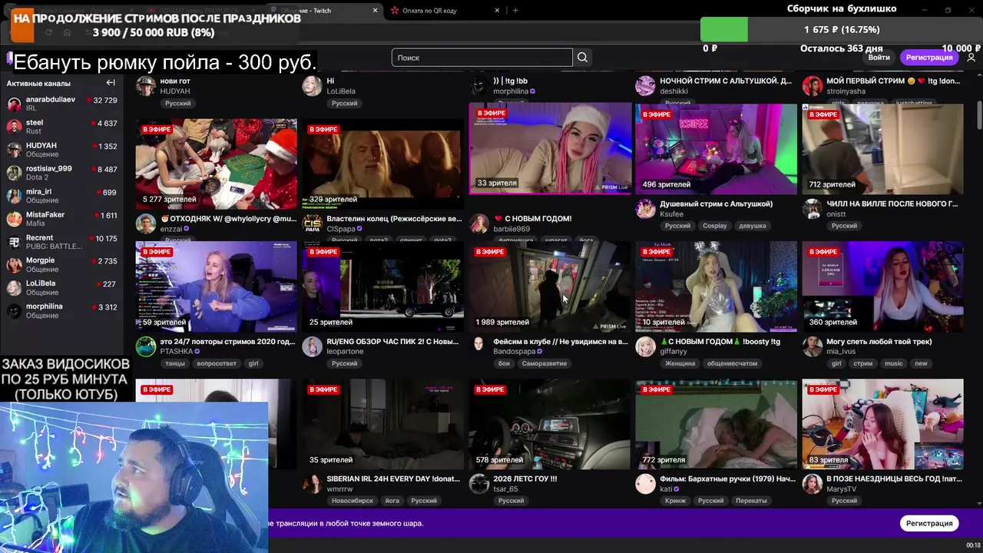
Task: Open anarabdullaev channel in sidebar
Action: click(61, 104)
